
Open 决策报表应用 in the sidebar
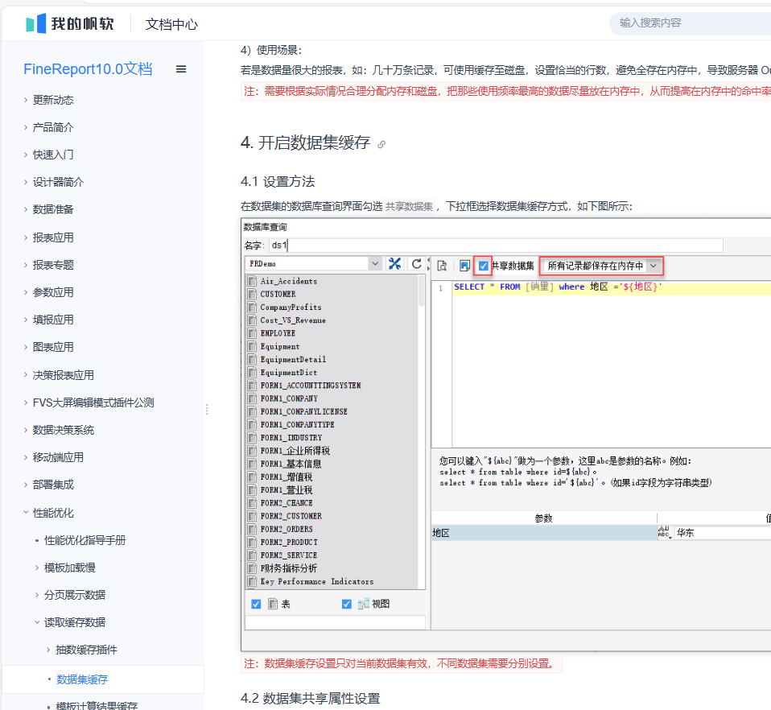tap(64, 375)
